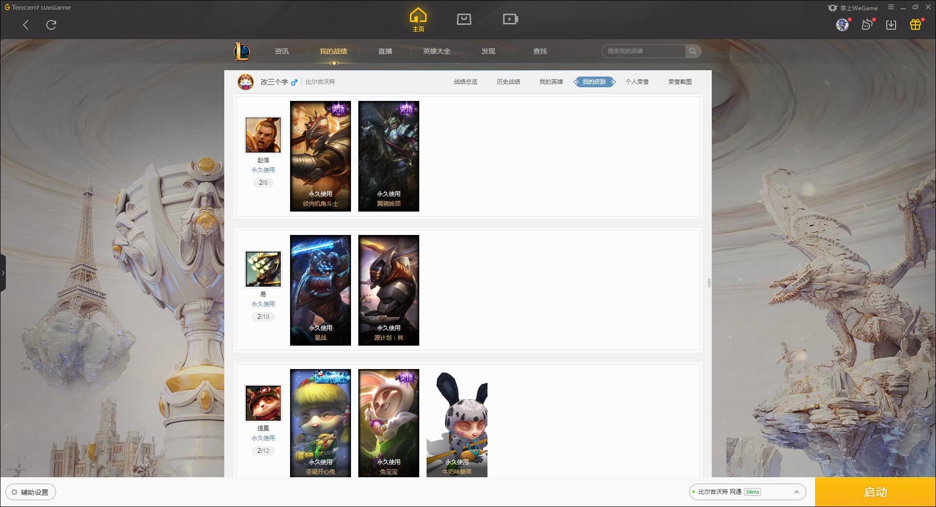Screen dimensions: 936x507
Task: Click the 掌上WeGame link in title bar
Action: [853, 8]
